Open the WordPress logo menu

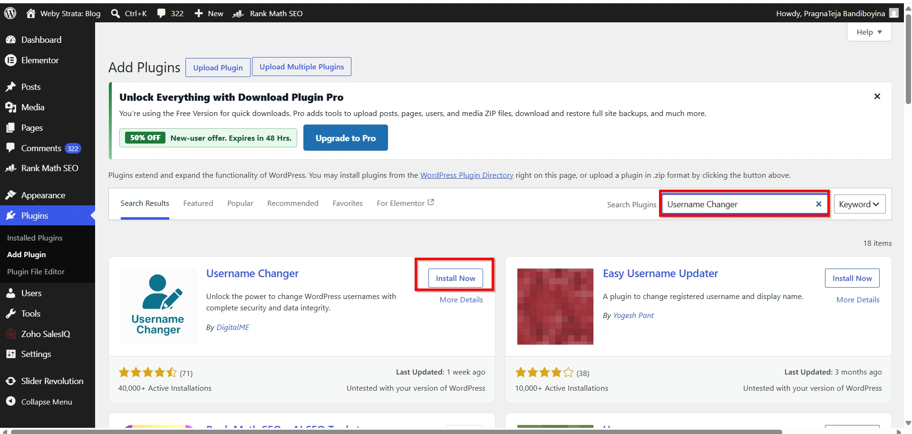[x=10, y=13]
